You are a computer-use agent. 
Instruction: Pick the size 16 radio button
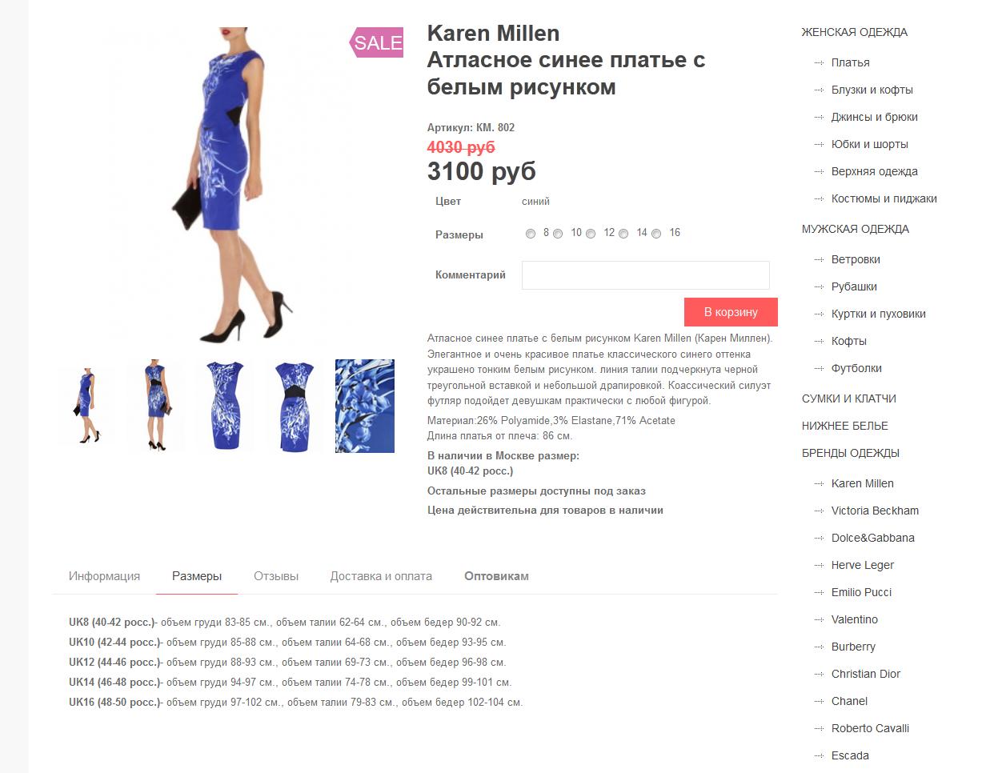(x=656, y=234)
